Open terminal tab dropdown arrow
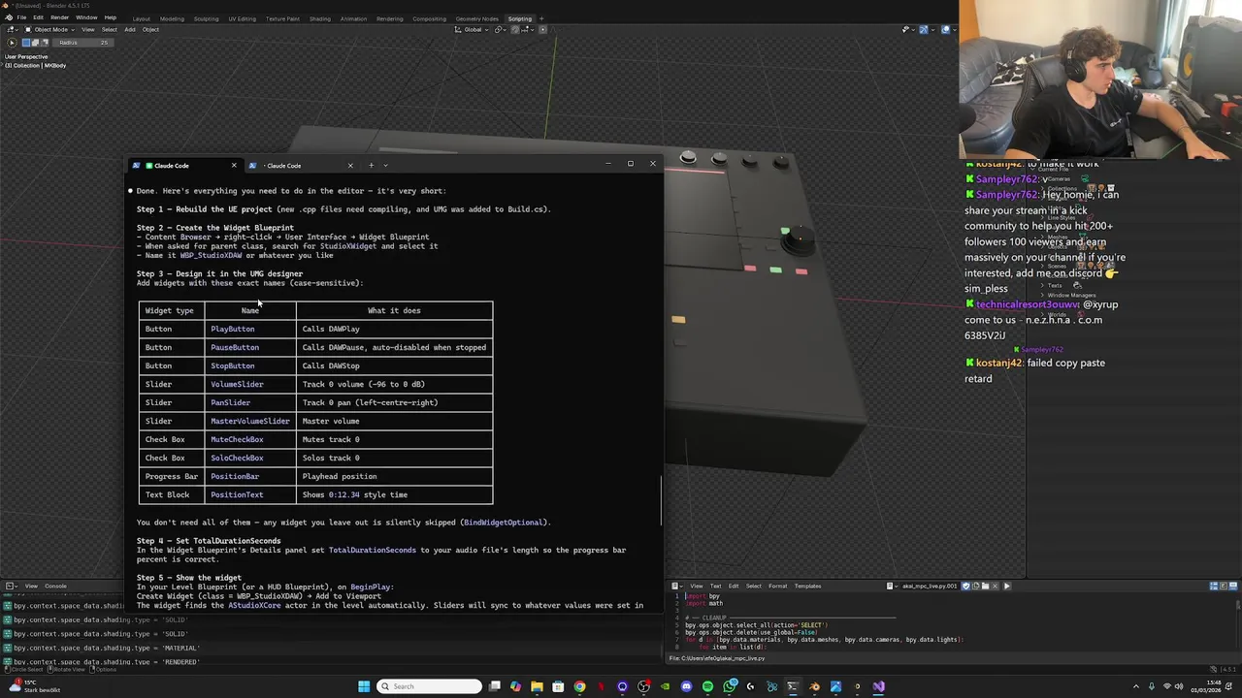Viewport: 1242px width, 698px height. (385, 165)
